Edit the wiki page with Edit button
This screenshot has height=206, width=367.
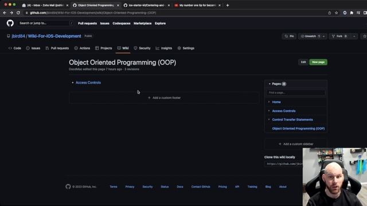pos(303,62)
